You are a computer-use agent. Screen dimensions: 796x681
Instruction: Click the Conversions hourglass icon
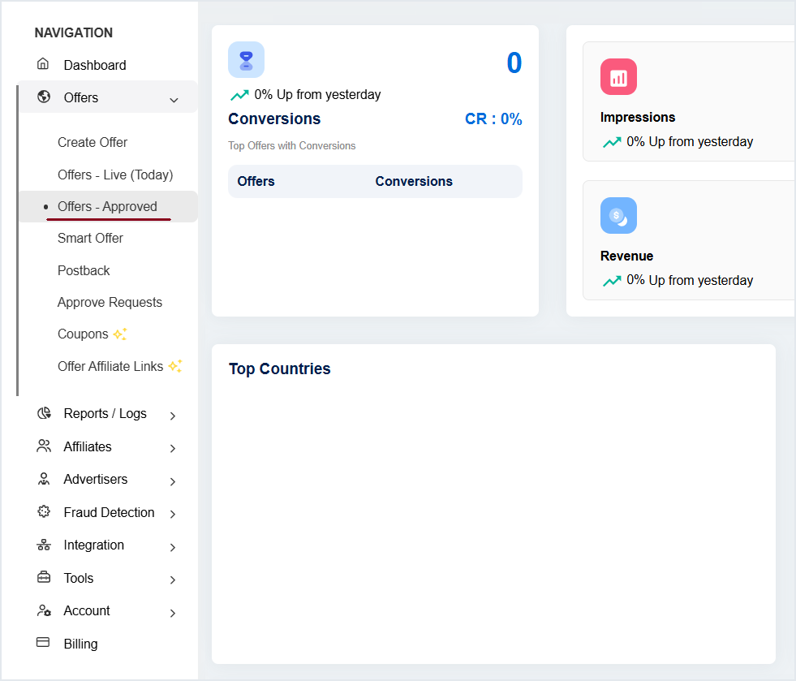pos(246,60)
